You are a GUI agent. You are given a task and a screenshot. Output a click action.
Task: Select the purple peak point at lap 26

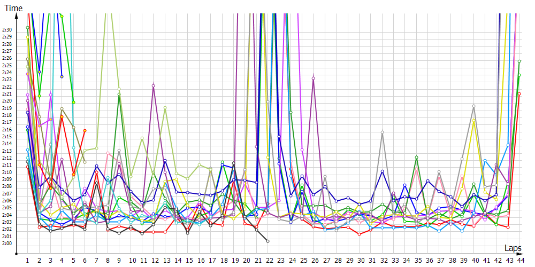coord(314,78)
